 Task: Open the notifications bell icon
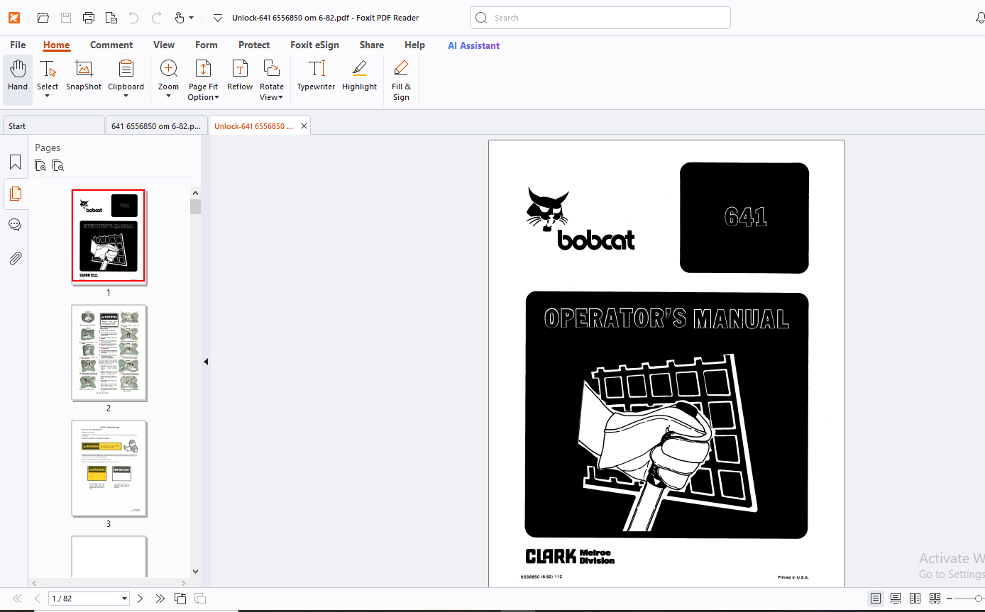pyautogui.click(x=980, y=18)
